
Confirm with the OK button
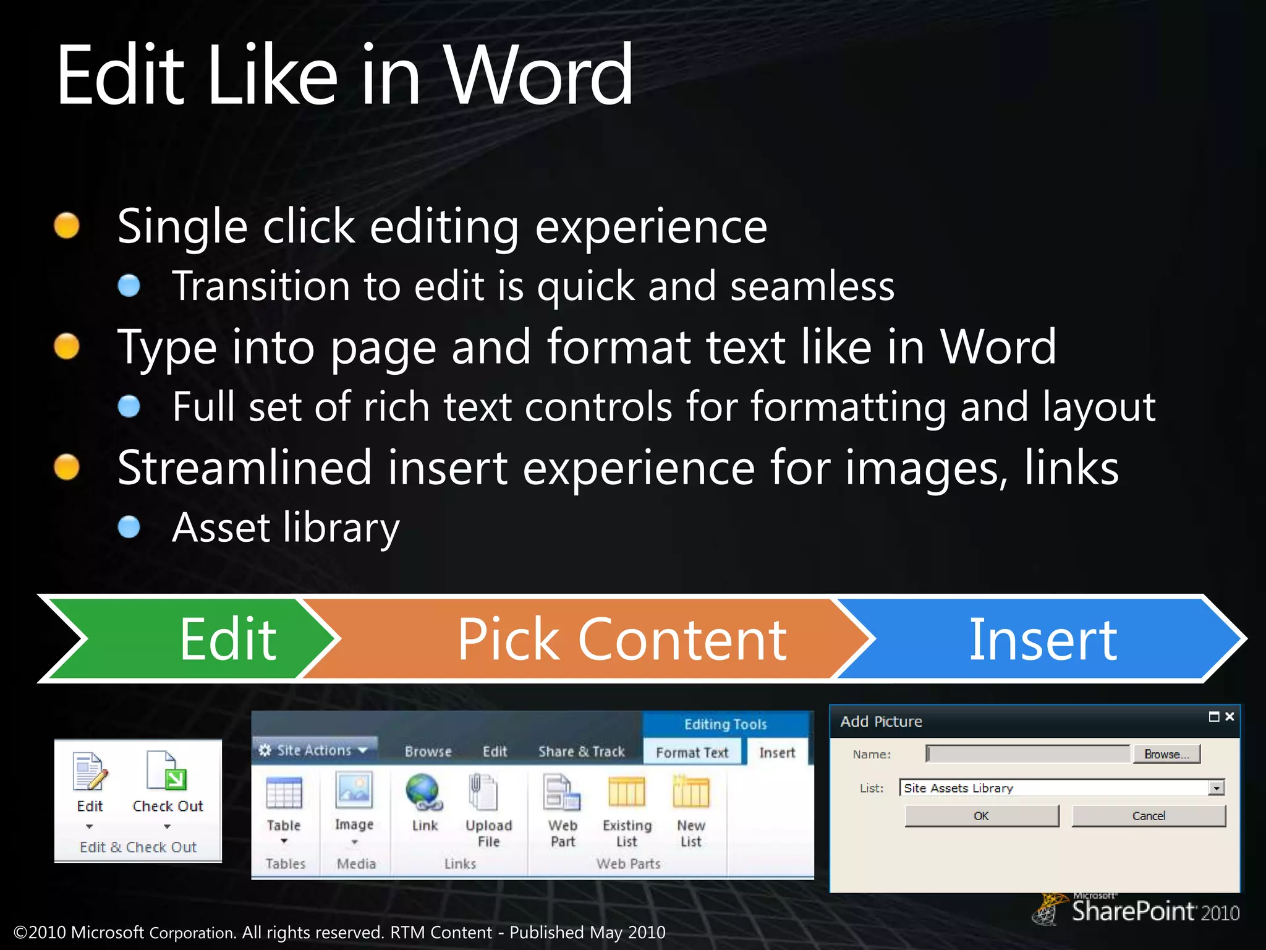982,816
